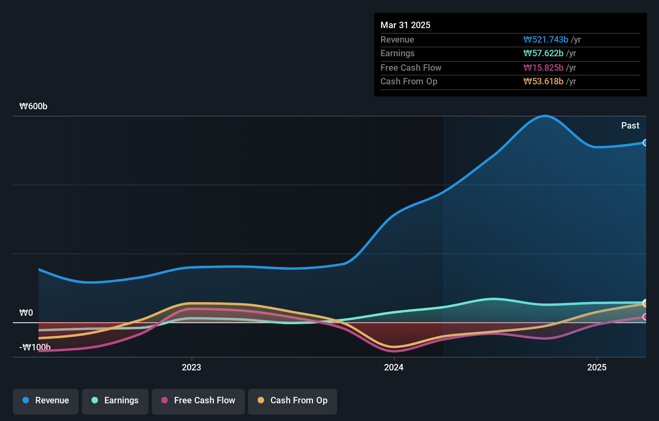Click the ₩600b y-axis label
Screen dimensions: 659x421
(x=33, y=106)
